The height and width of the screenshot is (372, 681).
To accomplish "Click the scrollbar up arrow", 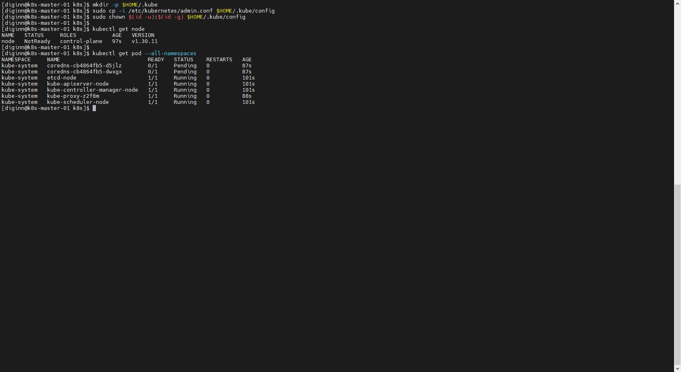I will pyautogui.click(x=677, y=3).
